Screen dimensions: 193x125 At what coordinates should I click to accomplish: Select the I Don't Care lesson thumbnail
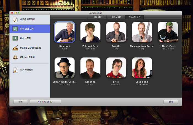[168, 32]
